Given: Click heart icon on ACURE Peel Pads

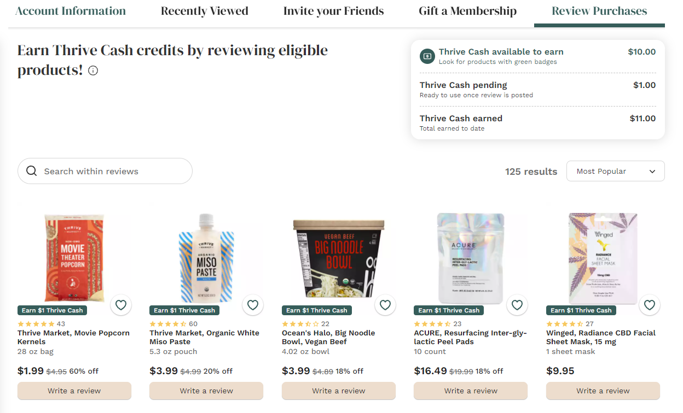Looking at the screenshot, I should [x=517, y=305].
